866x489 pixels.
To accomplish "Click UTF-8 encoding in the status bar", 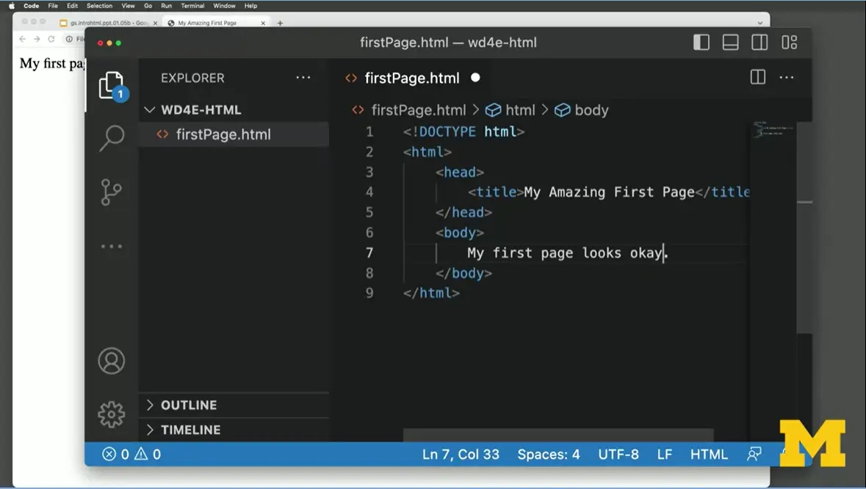I will click(618, 454).
